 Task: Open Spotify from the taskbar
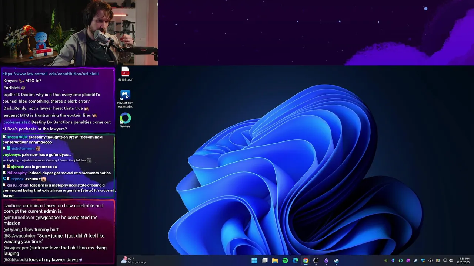tap(285, 260)
